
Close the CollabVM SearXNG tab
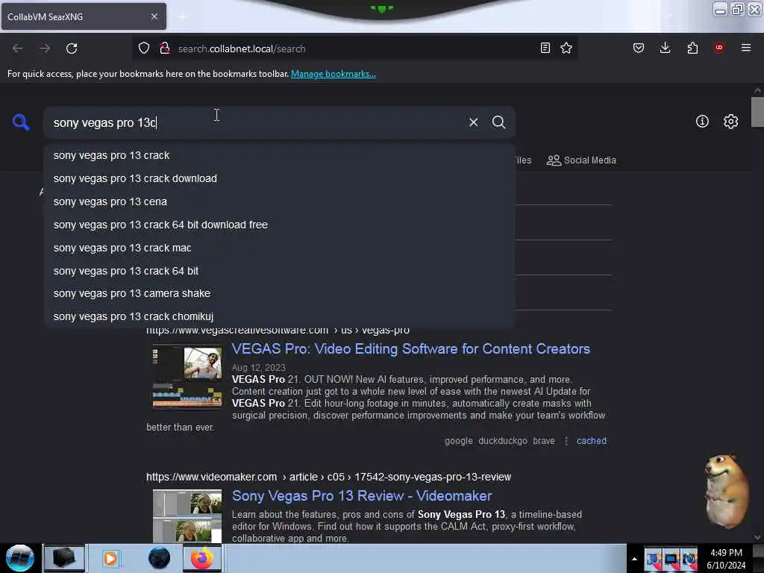tap(154, 16)
